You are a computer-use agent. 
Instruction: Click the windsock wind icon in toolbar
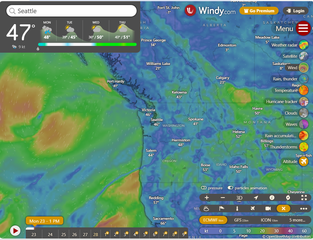click(x=222, y=209)
